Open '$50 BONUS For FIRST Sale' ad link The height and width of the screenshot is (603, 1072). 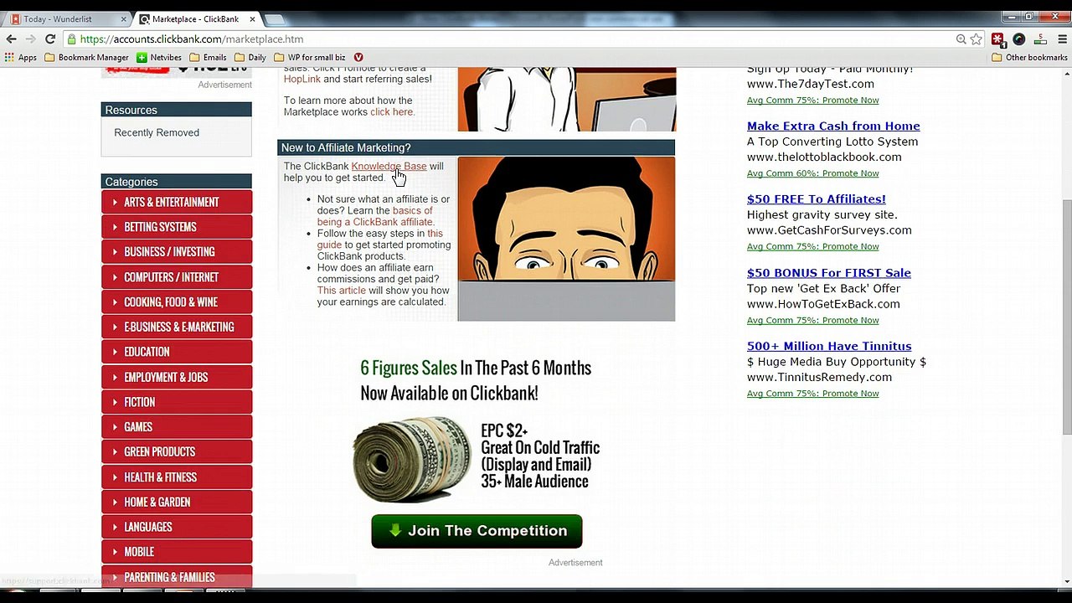tap(829, 272)
